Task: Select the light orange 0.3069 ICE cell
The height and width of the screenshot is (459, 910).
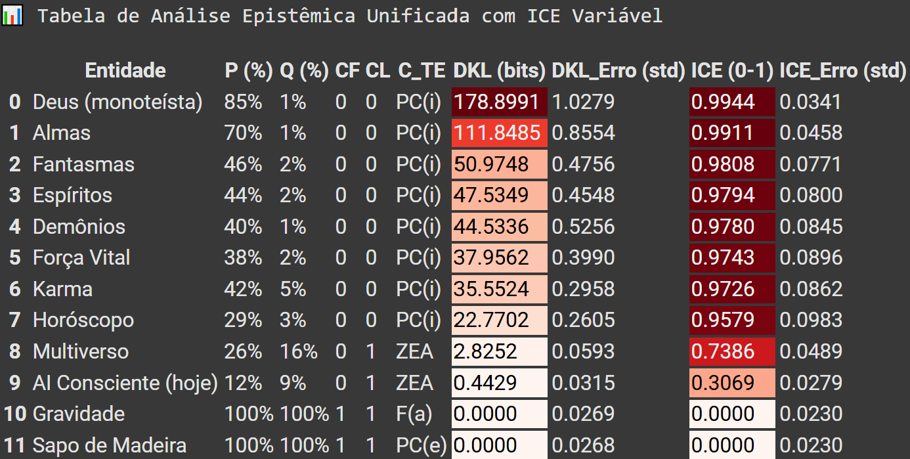Action: point(732,383)
